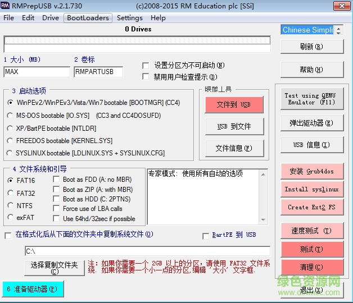Click the 选择复制文件夹 (C) button
This screenshot has width=353, height=303.
pyautogui.click(x=55, y=268)
